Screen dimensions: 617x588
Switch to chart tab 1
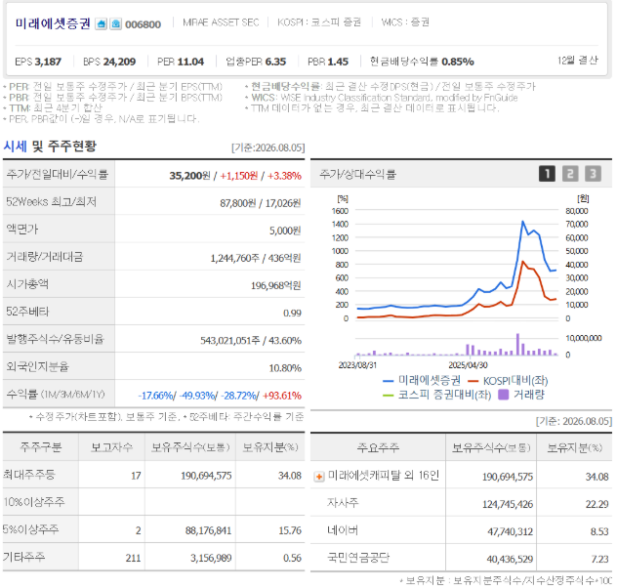(547, 174)
